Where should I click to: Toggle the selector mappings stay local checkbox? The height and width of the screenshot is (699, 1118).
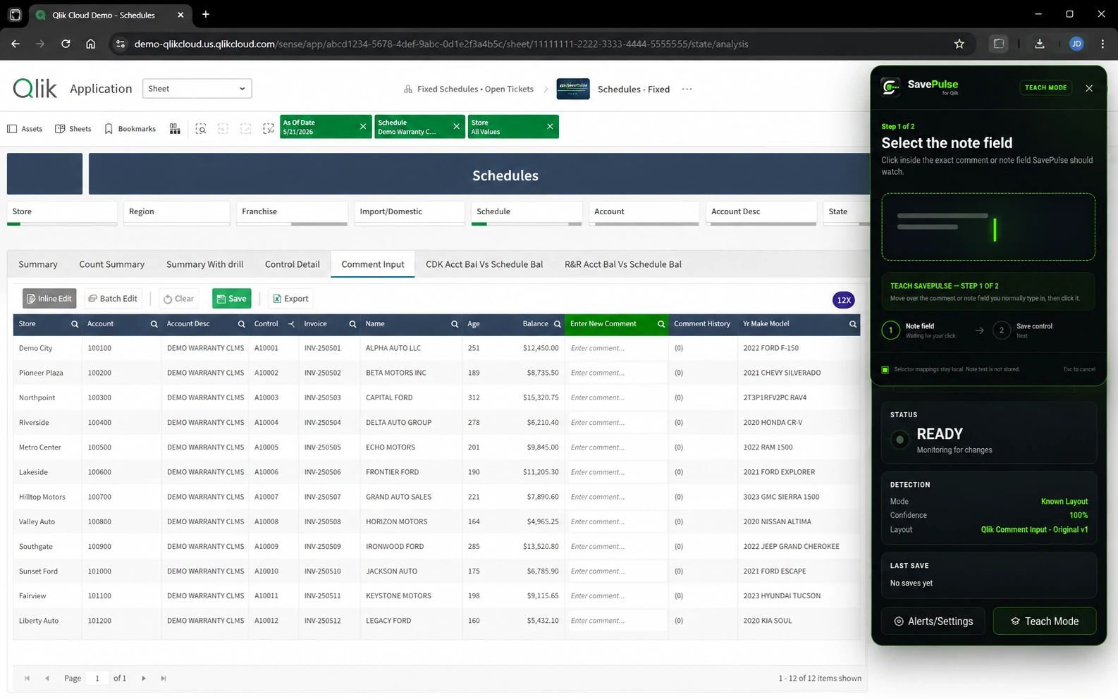pyautogui.click(x=885, y=369)
